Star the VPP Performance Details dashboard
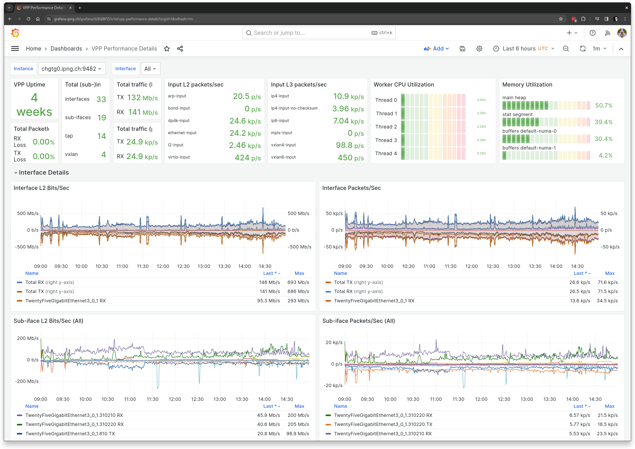Screen dimensions: 635x449 click(167, 48)
